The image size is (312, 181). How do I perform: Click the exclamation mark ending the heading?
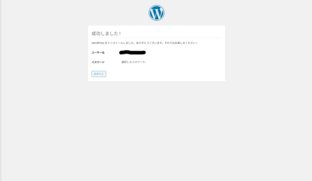[120, 34]
